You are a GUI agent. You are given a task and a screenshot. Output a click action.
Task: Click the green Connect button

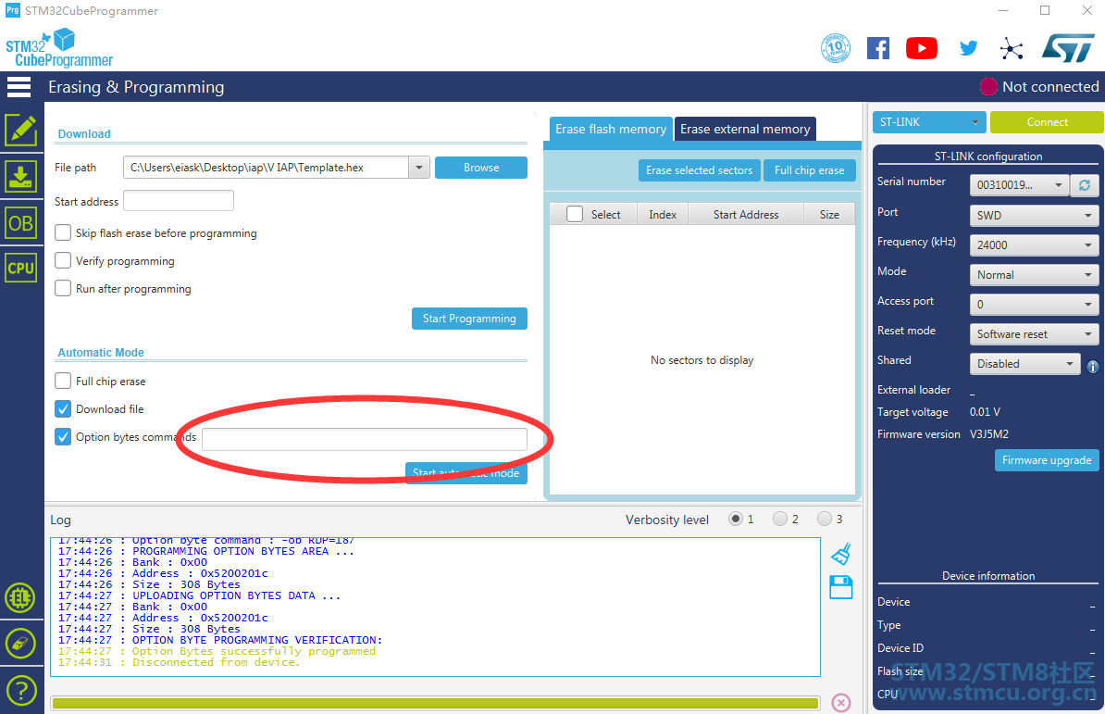pyautogui.click(x=1048, y=122)
